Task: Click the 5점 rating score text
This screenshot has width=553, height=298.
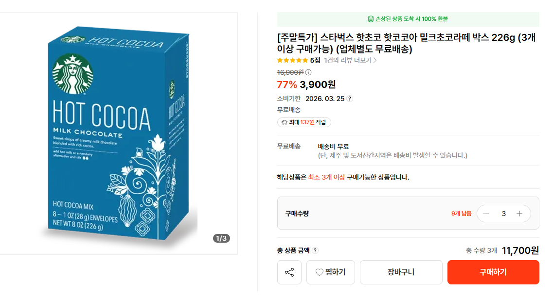Action: pos(315,60)
